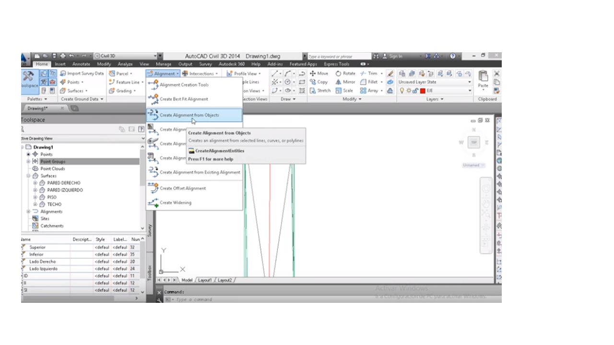Expand the Alignments tree node
This screenshot has height=345, width=614.
[28, 211]
